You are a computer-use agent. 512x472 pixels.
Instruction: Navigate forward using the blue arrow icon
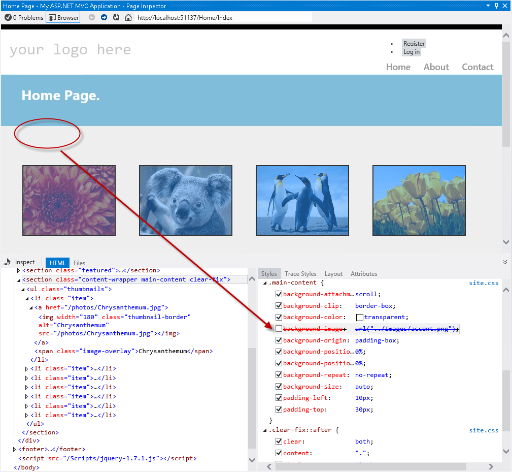(x=104, y=16)
